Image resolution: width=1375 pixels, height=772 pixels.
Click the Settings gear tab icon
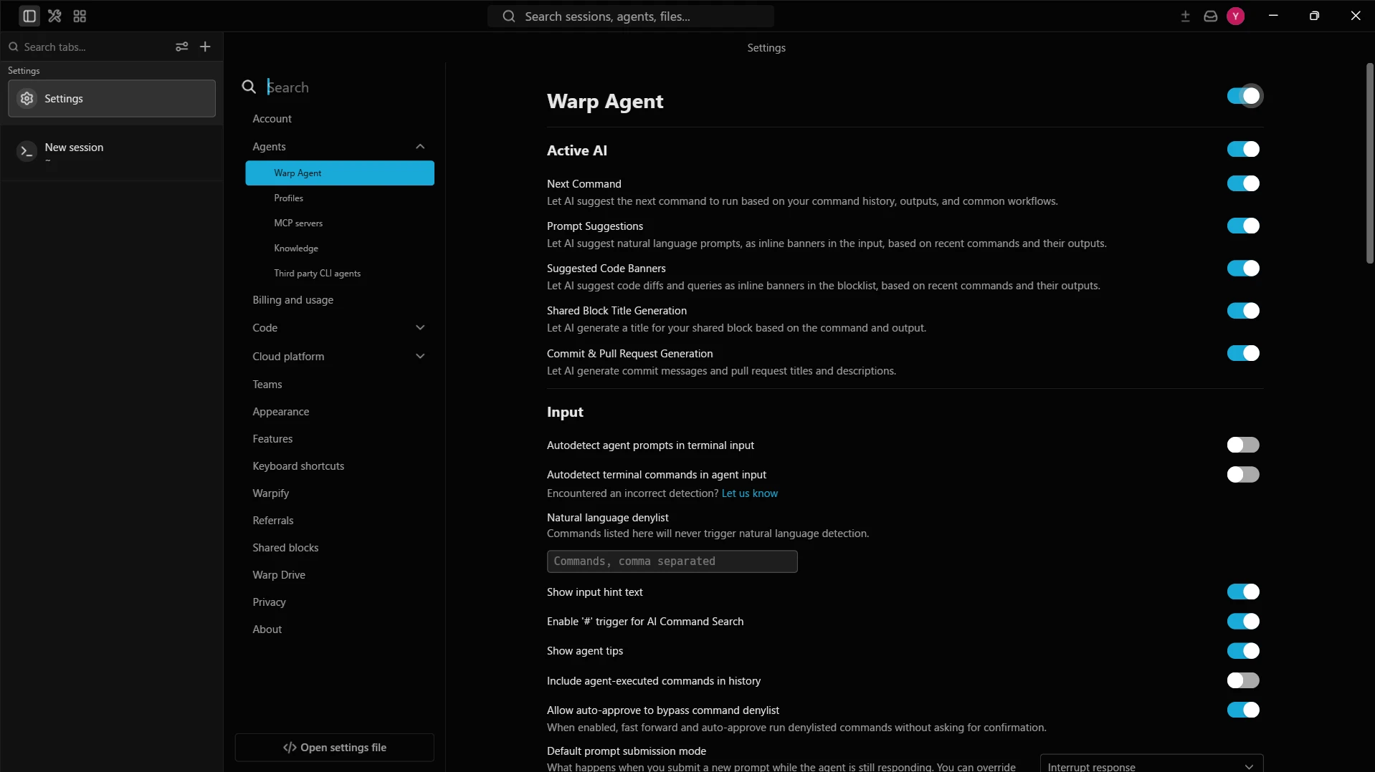click(x=27, y=99)
